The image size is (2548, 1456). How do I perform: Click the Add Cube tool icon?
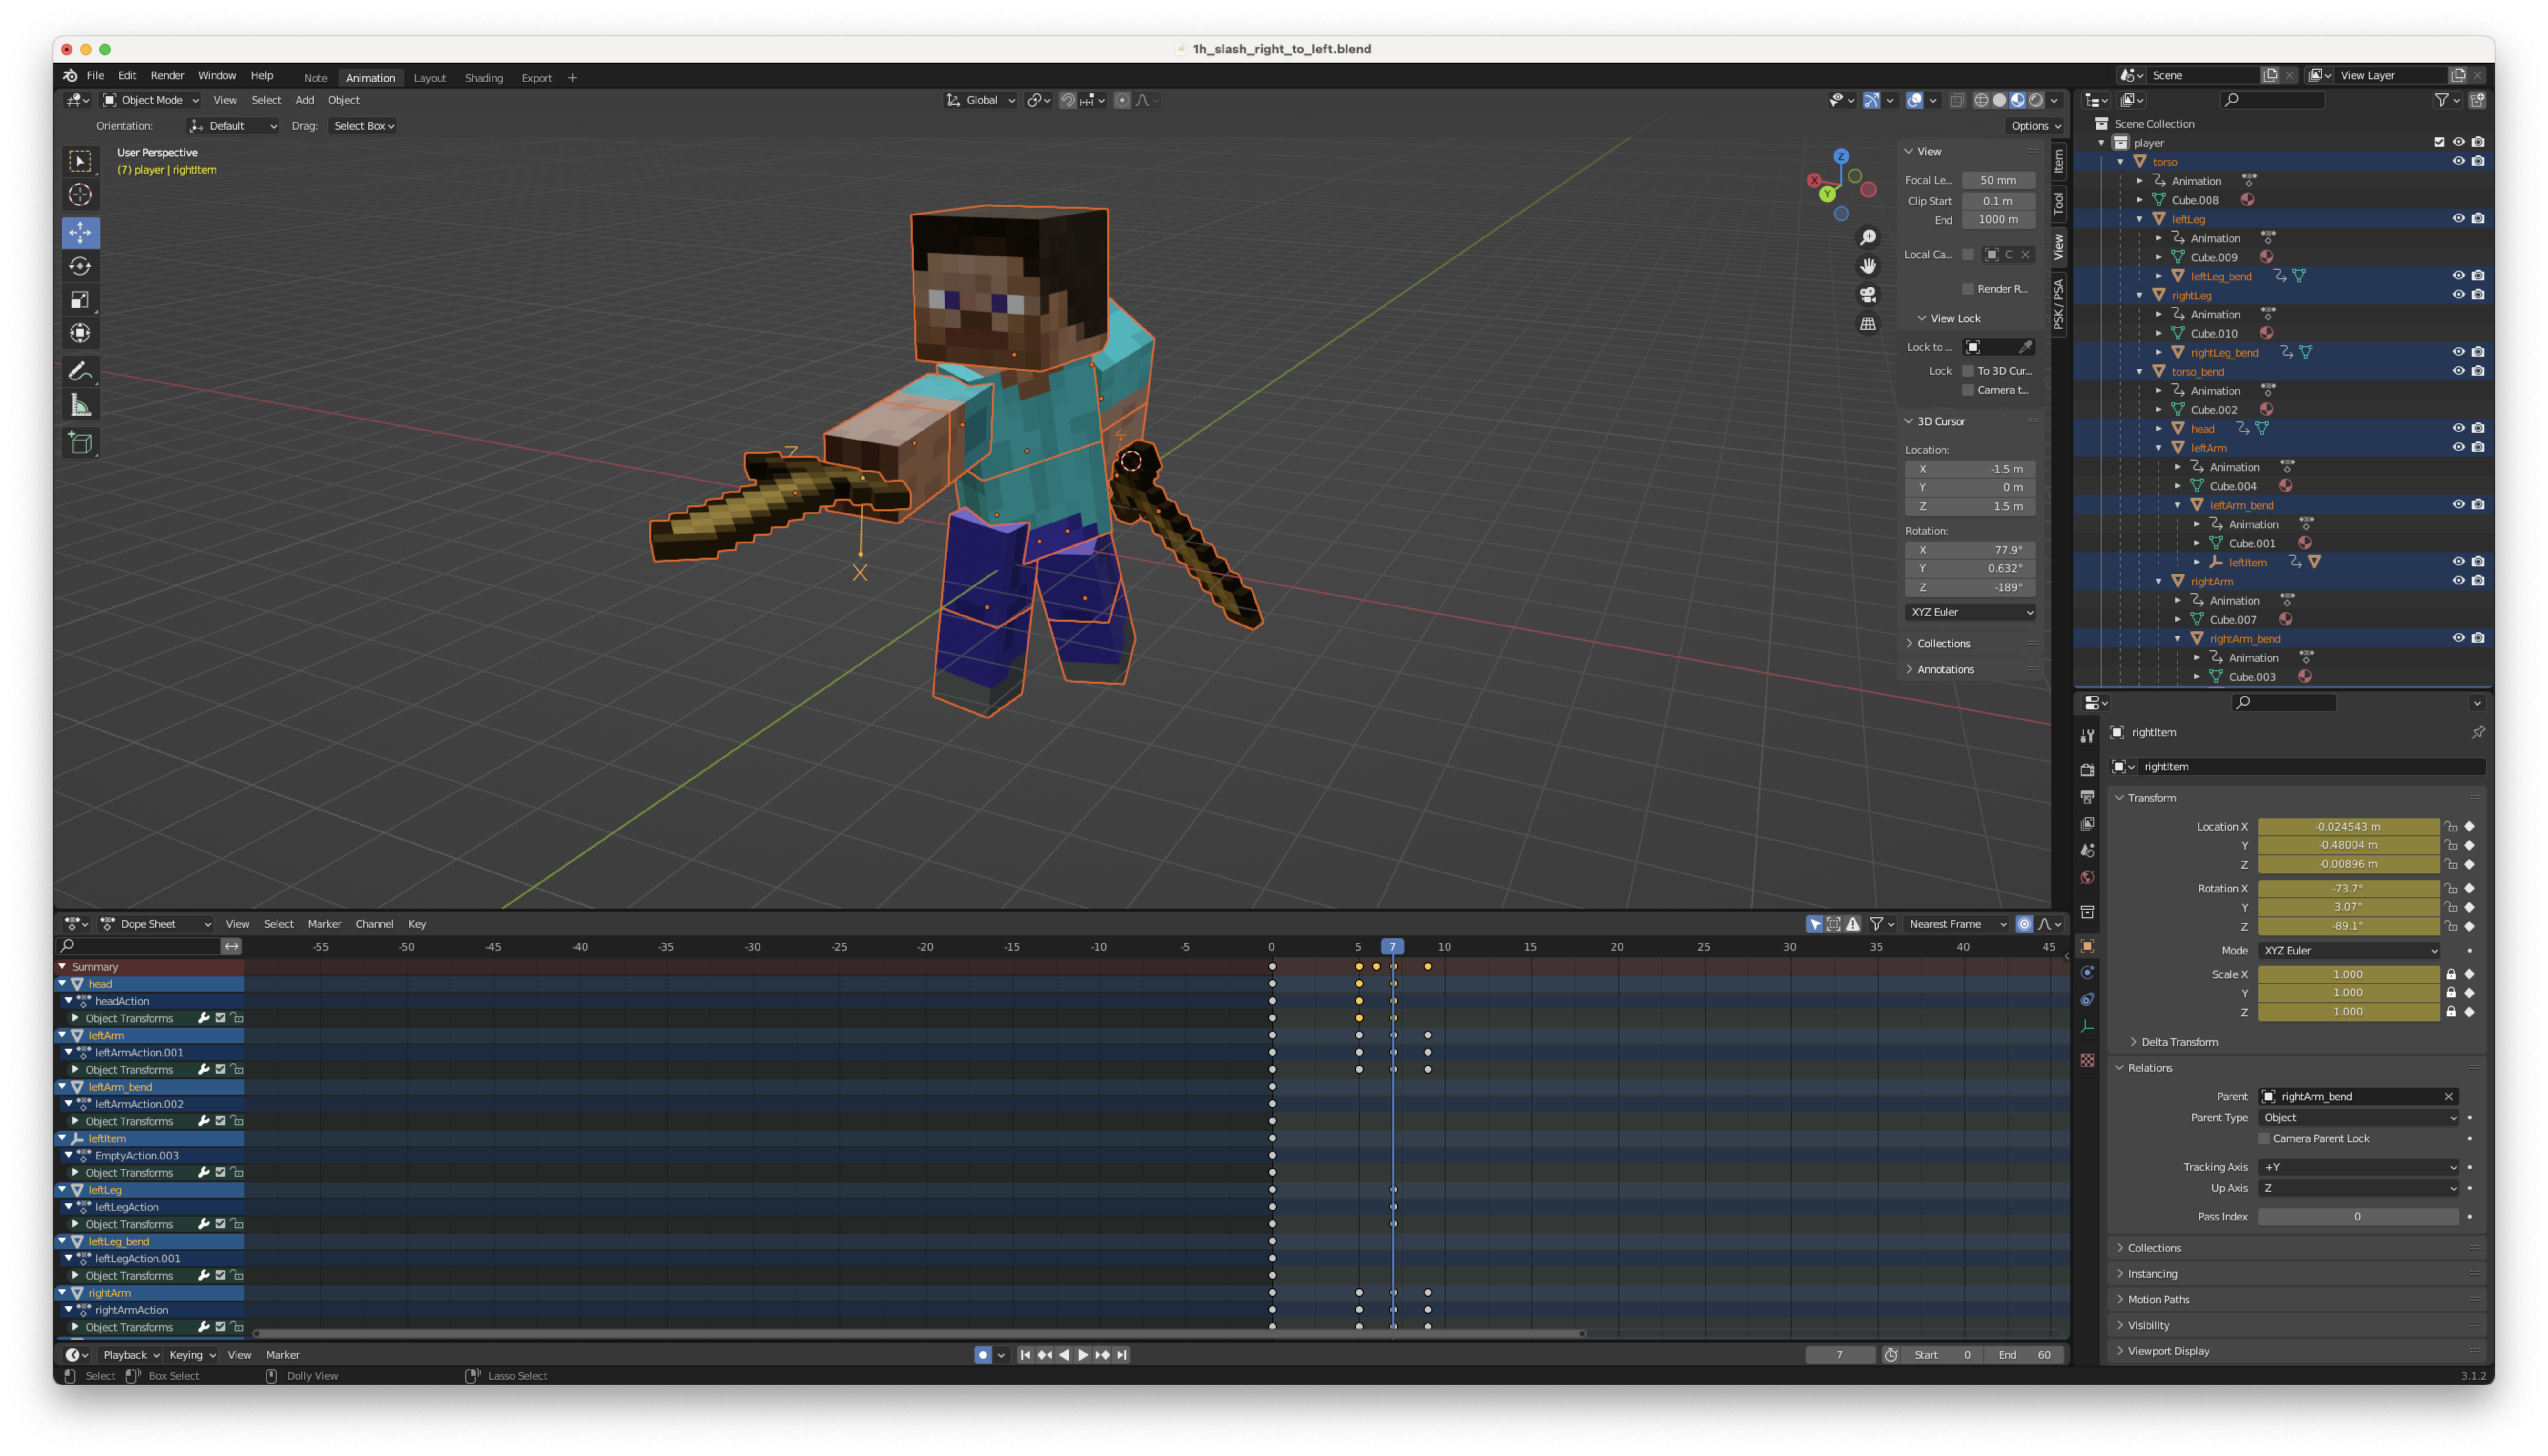point(80,442)
